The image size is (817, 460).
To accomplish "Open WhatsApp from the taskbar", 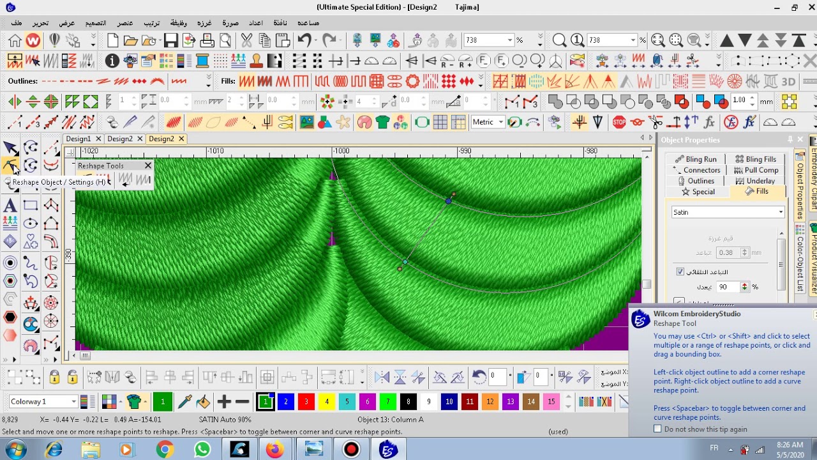I will point(202,450).
